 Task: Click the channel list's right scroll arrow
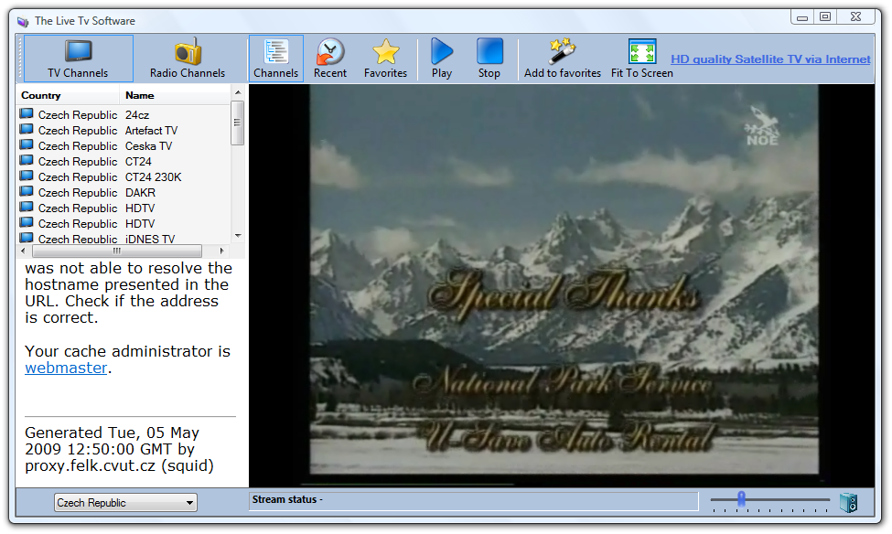click(x=221, y=251)
